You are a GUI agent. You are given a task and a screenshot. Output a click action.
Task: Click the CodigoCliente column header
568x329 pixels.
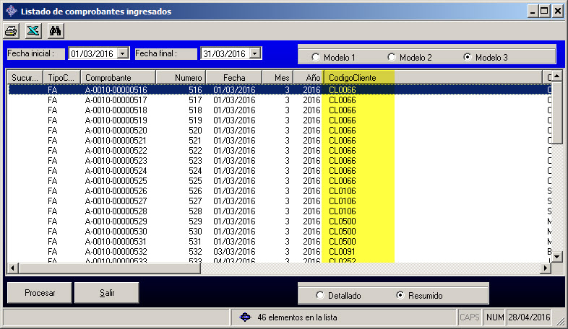(x=358, y=77)
